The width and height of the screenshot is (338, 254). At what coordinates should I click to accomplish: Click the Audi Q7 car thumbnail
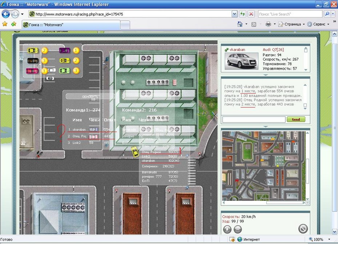(x=241, y=61)
